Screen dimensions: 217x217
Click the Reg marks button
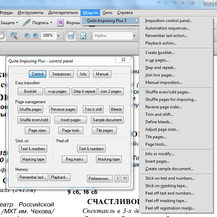[x=75, y=159]
